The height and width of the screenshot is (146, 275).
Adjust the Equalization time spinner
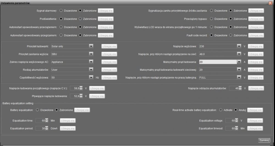coord(46,120)
